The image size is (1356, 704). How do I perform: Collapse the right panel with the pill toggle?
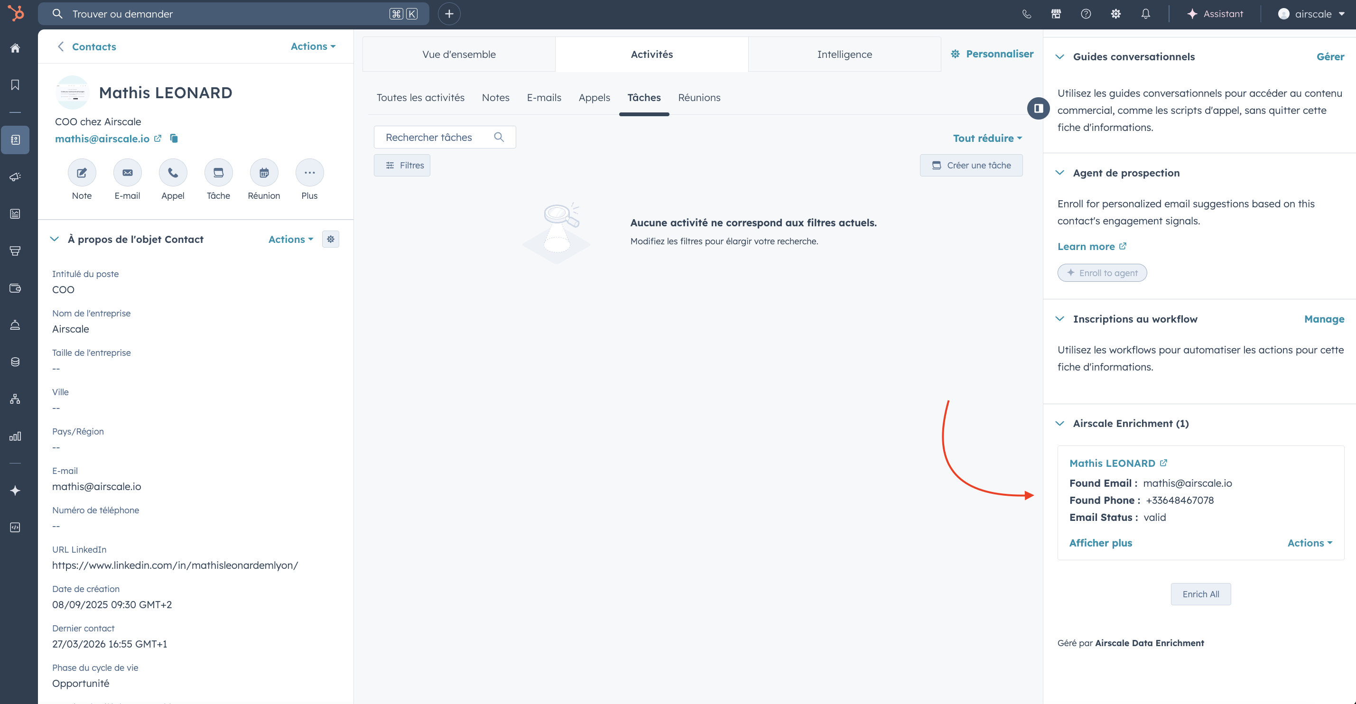(x=1039, y=108)
